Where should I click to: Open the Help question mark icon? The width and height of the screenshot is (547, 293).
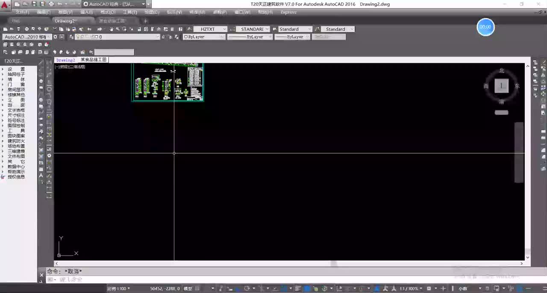[x=180, y=29]
